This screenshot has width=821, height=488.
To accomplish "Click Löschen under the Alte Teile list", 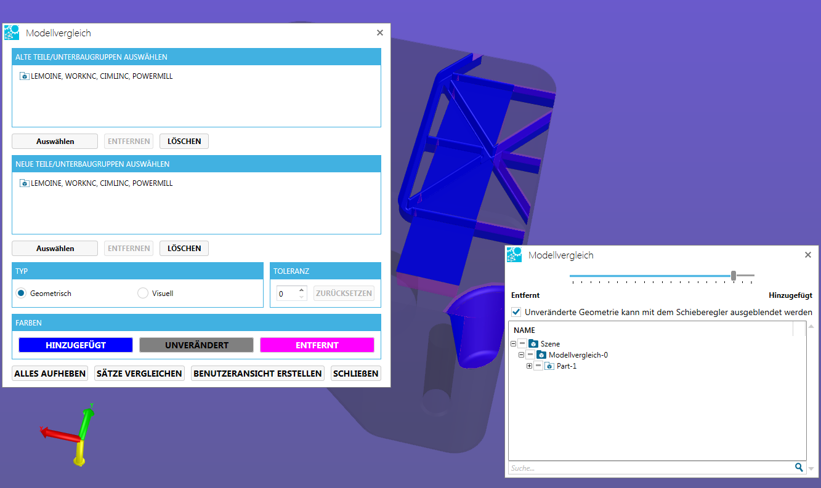I will [x=184, y=142].
